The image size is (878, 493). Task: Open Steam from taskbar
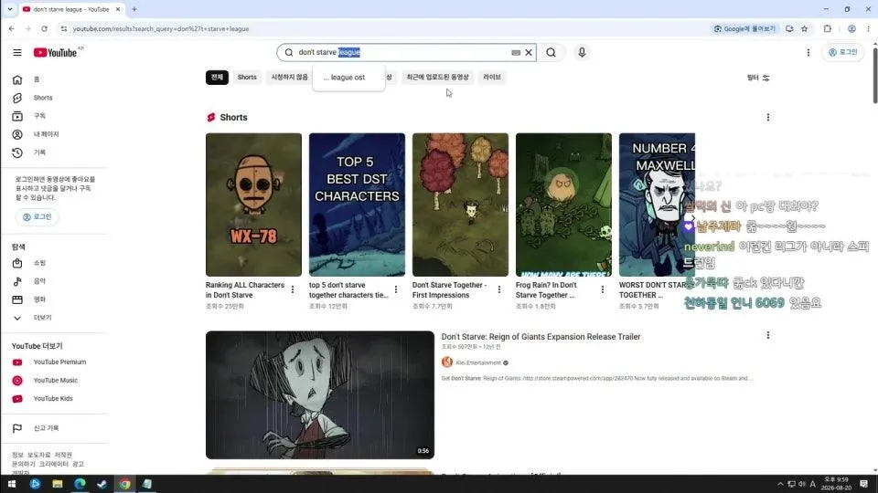coord(102,484)
